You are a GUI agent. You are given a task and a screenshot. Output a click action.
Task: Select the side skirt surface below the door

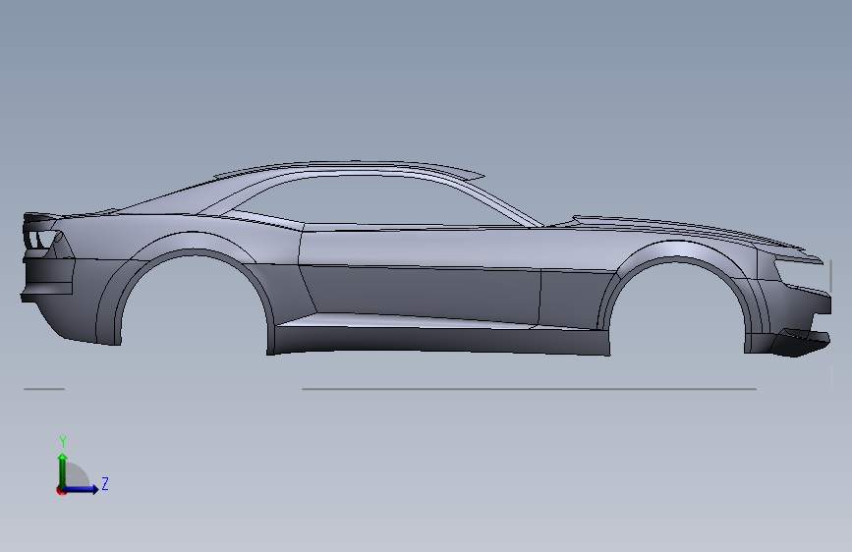[440, 340]
